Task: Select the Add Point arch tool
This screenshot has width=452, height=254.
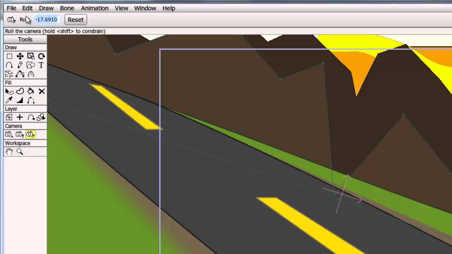Action: coord(9,65)
